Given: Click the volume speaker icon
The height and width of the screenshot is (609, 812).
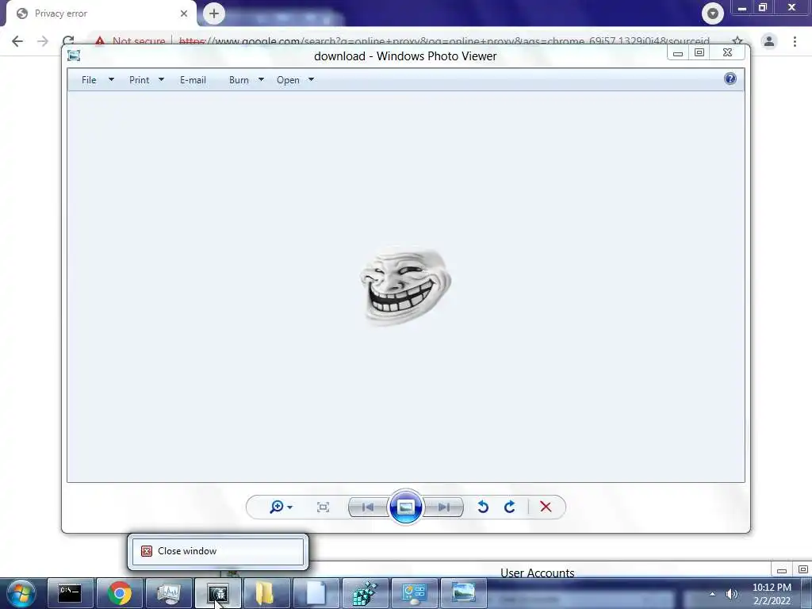Looking at the screenshot, I should (x=732, y=594).
